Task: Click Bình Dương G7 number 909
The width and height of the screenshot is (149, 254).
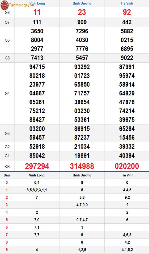Action: tap(82, 22)
